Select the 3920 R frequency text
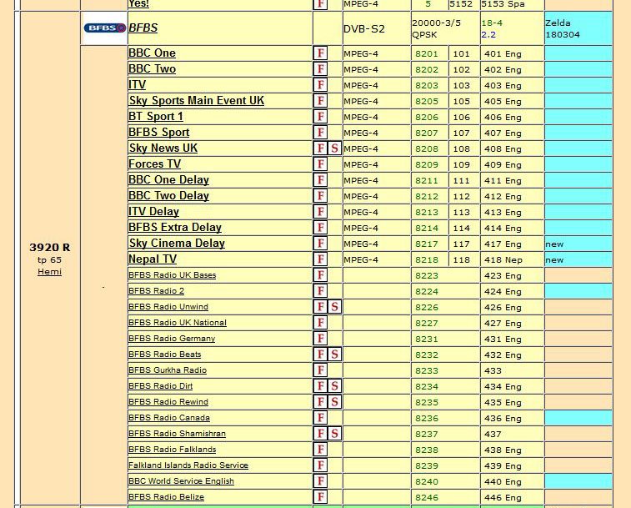This screenshot has width=631, height=508. tap(49, 248)
